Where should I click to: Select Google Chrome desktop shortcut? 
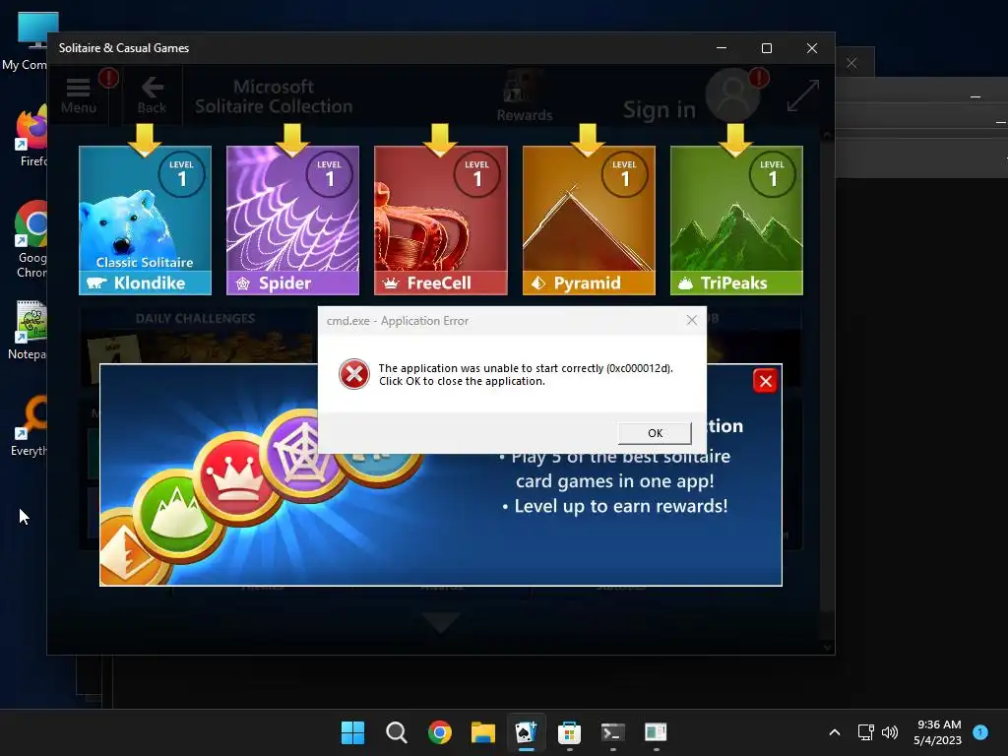[31, 239]
